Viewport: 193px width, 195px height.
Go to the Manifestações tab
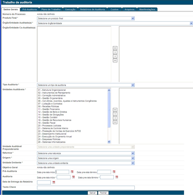click(147, 9)
